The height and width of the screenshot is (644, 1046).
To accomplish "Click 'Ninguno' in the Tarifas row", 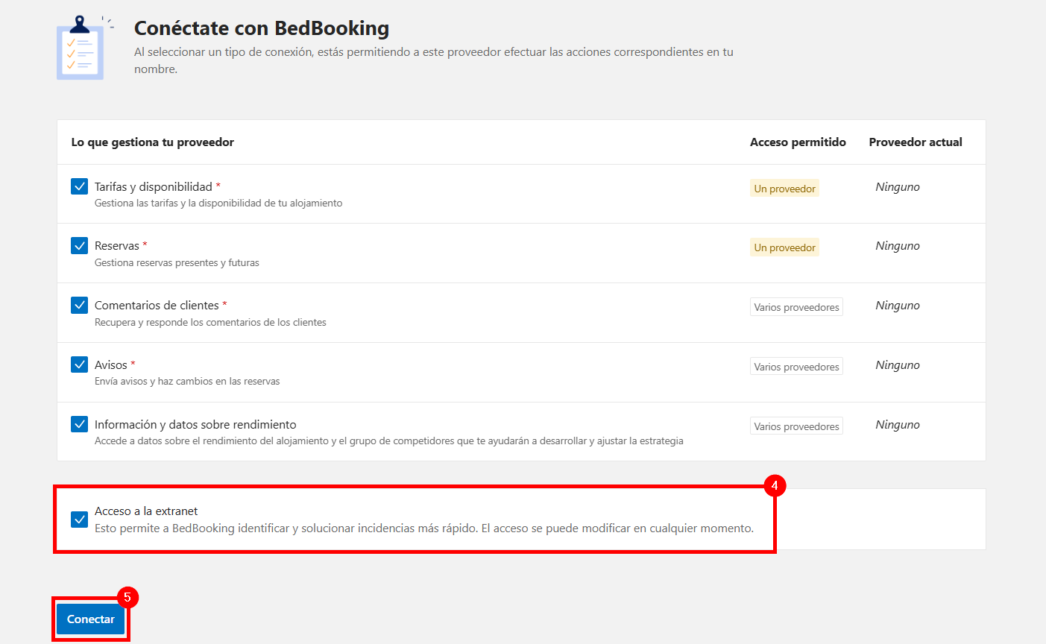I will (898, 187).
